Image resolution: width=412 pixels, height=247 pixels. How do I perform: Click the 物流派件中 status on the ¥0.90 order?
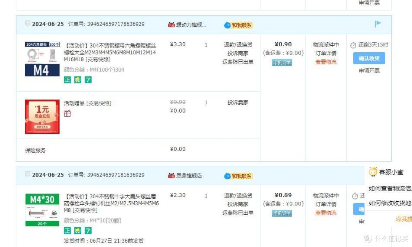pos(326,45)
